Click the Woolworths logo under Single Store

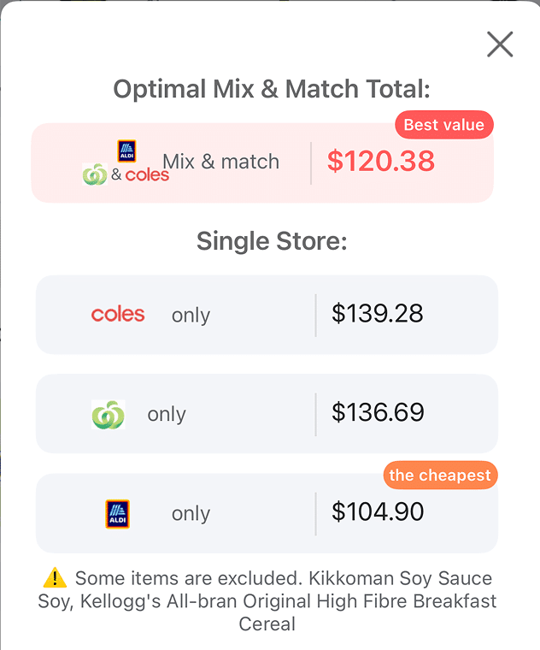[109, 415]
